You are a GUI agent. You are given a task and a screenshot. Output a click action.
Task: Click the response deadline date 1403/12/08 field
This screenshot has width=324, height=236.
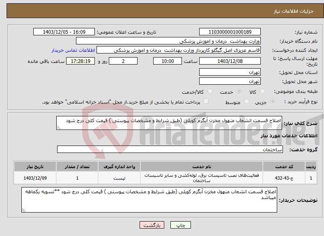click(x=230, y=61)
